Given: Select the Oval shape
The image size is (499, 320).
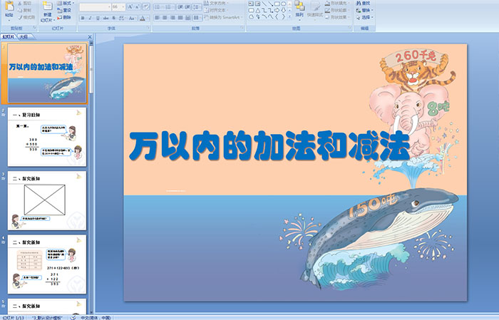Looking at the screenshot, I should [283, 4].
